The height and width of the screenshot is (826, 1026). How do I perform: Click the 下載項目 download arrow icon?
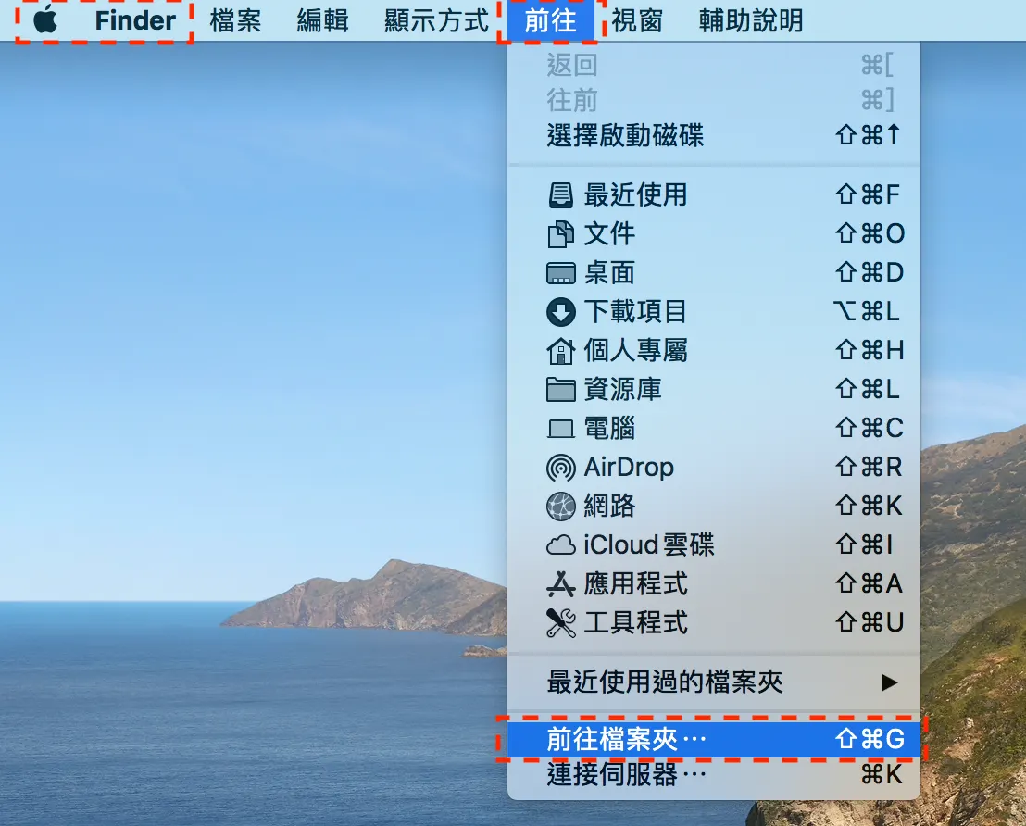point(561,311)
